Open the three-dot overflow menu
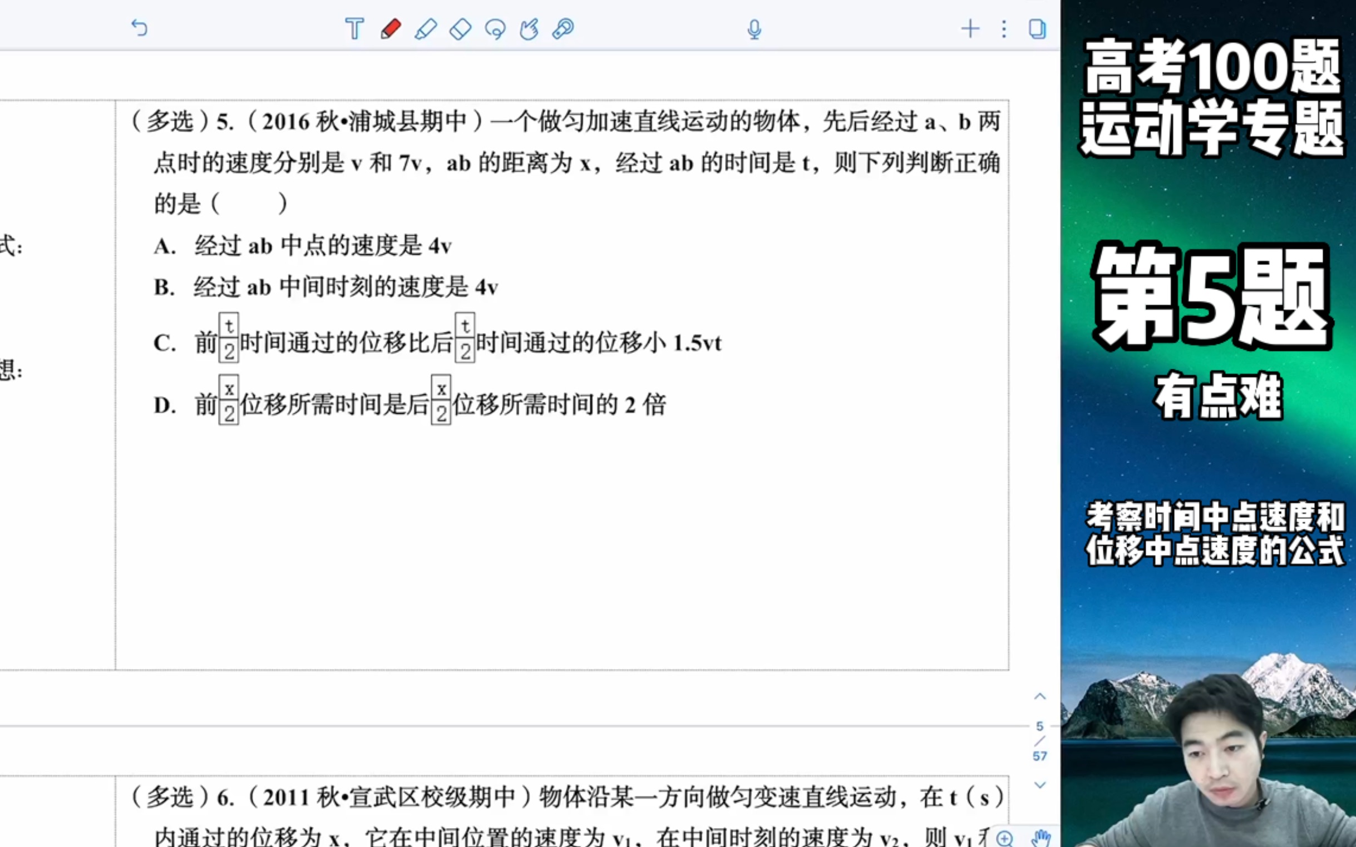 (x=1004, y=28)
